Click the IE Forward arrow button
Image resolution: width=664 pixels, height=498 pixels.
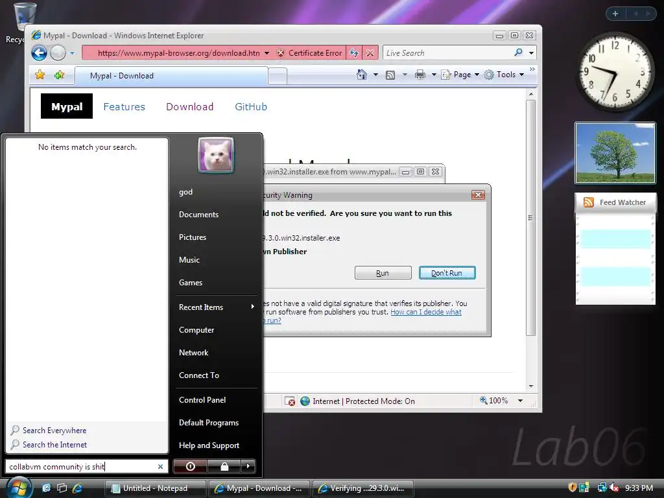[x=58, y=53]
